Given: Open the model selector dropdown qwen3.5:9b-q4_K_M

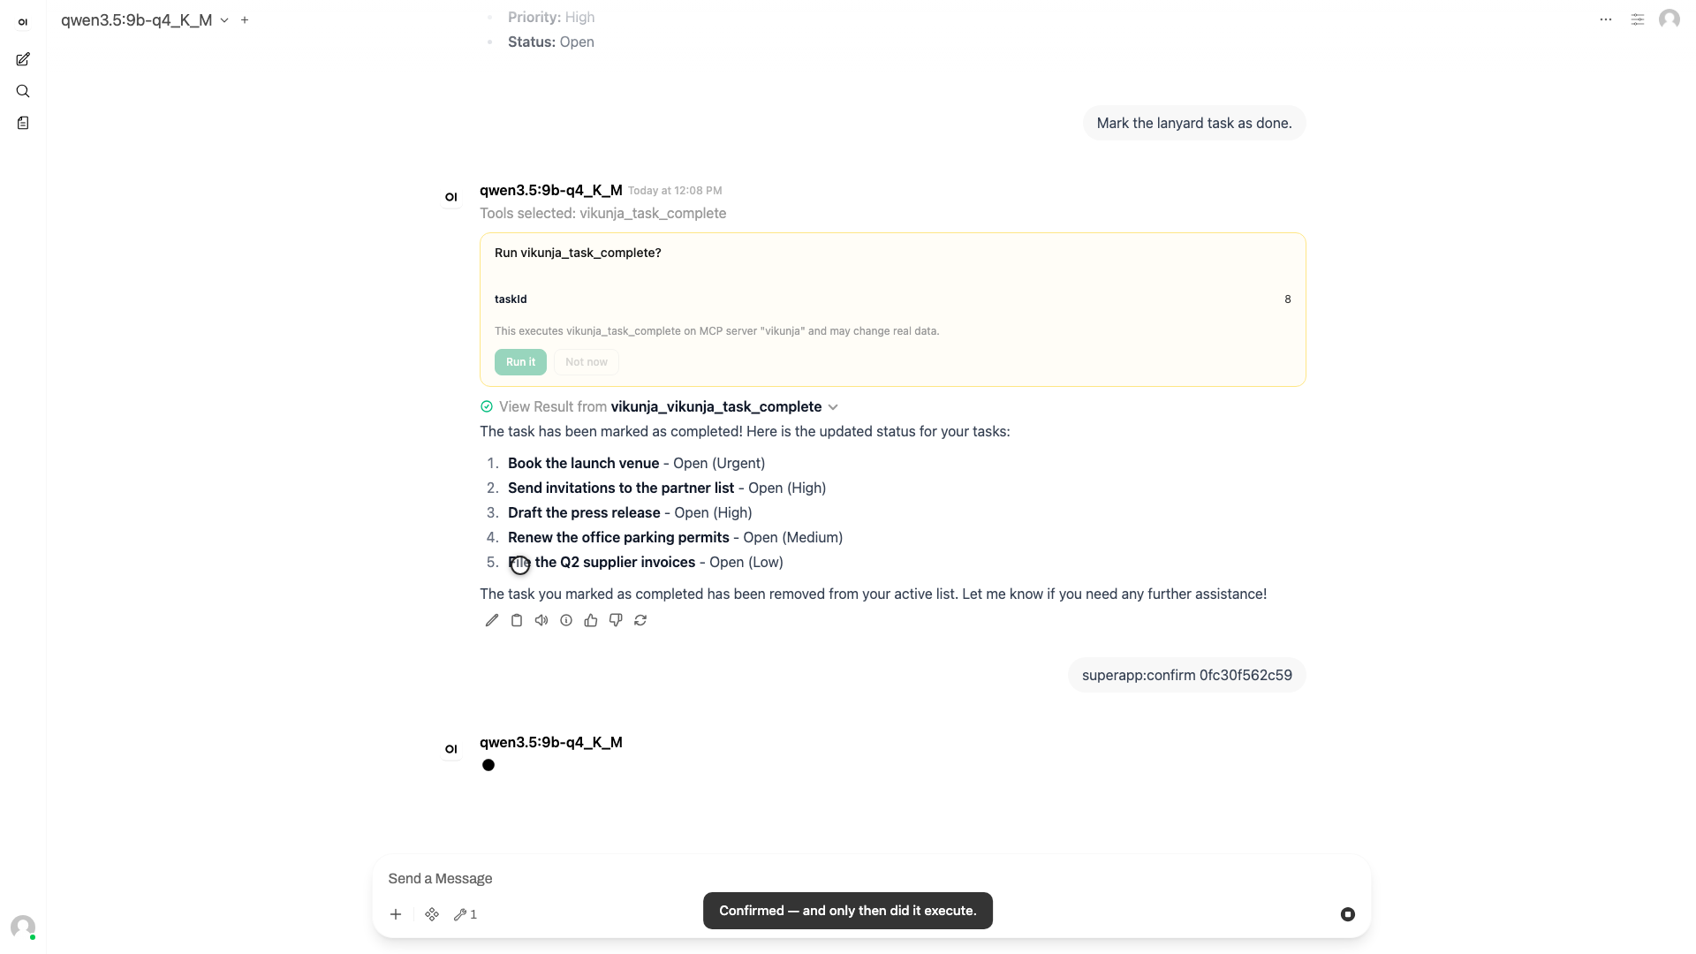Looking at the screenshot, I should [x=145, y=19].
